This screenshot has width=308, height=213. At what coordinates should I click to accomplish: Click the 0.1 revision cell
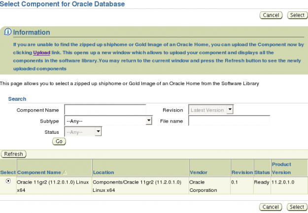click(235, 182)
